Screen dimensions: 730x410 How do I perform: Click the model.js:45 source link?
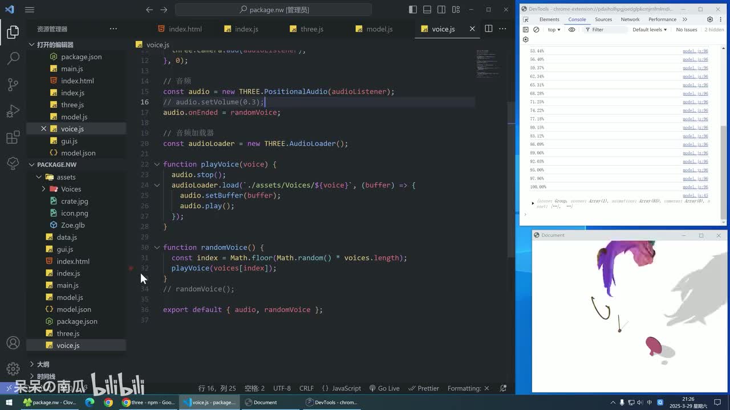point(695,195)
